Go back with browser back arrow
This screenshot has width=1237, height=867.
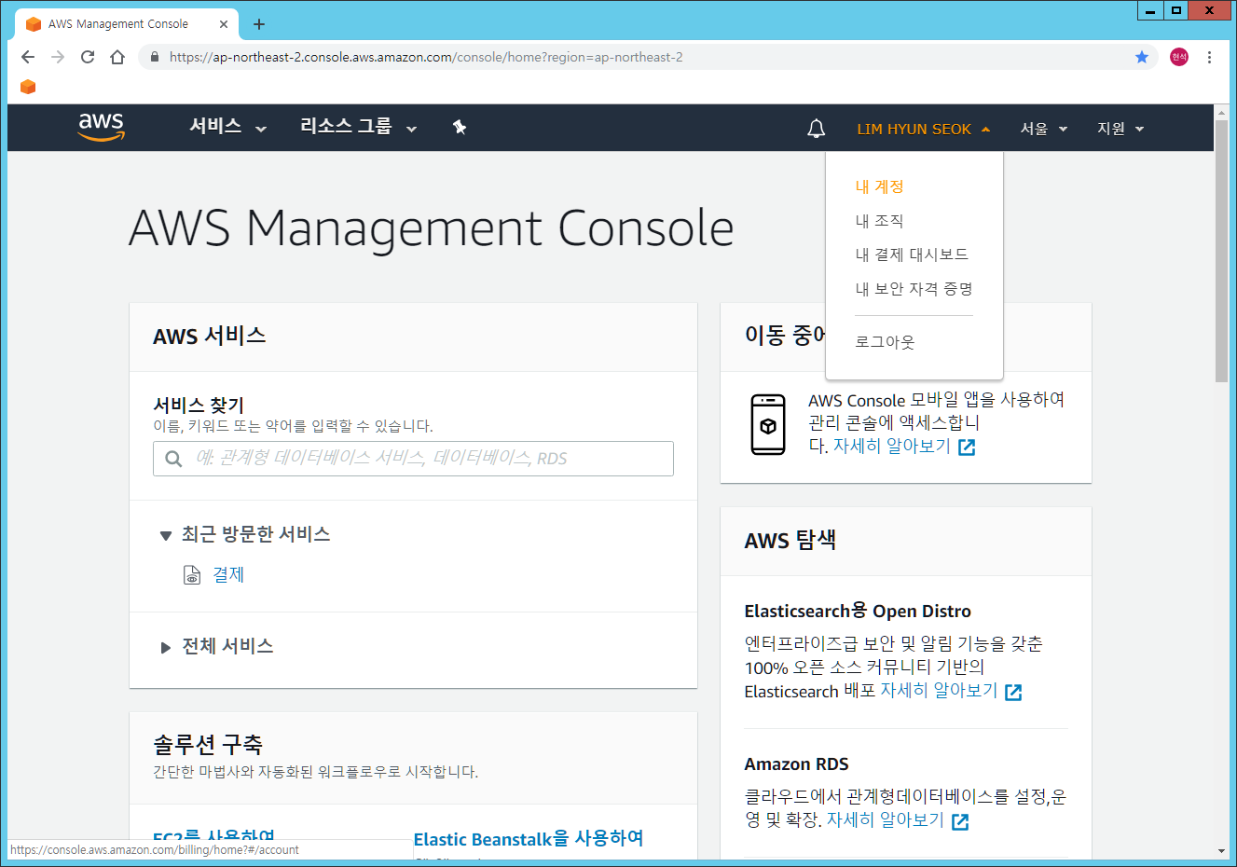pos(28,57)
